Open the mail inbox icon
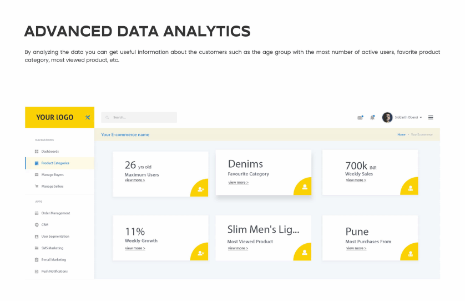This screenshot has height=301, width=465. tap(360, 117)
